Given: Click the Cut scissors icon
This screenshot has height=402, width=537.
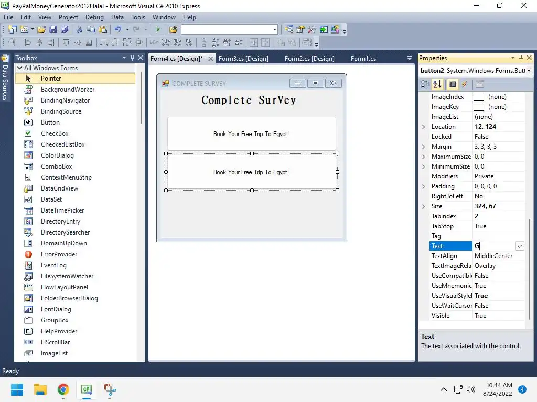Looking at the screenshot, I should point(79,30).
